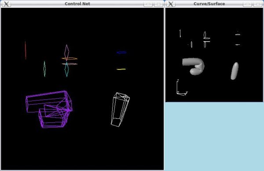Close the Curve/Surface window

coord(258,4)
